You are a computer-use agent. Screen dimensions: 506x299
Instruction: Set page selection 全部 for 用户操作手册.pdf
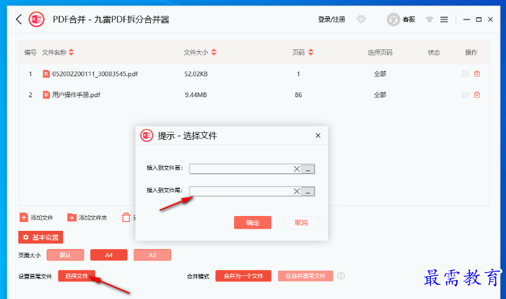pyautogui.click(x=379, y=95)
